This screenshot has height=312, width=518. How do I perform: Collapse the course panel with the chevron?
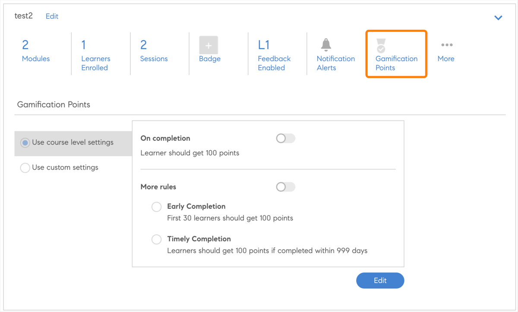(x=498, y=18)
